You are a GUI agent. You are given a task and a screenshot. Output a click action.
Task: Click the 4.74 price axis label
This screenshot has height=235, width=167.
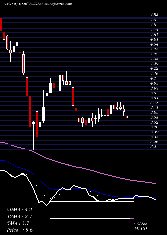pos(154,30)
